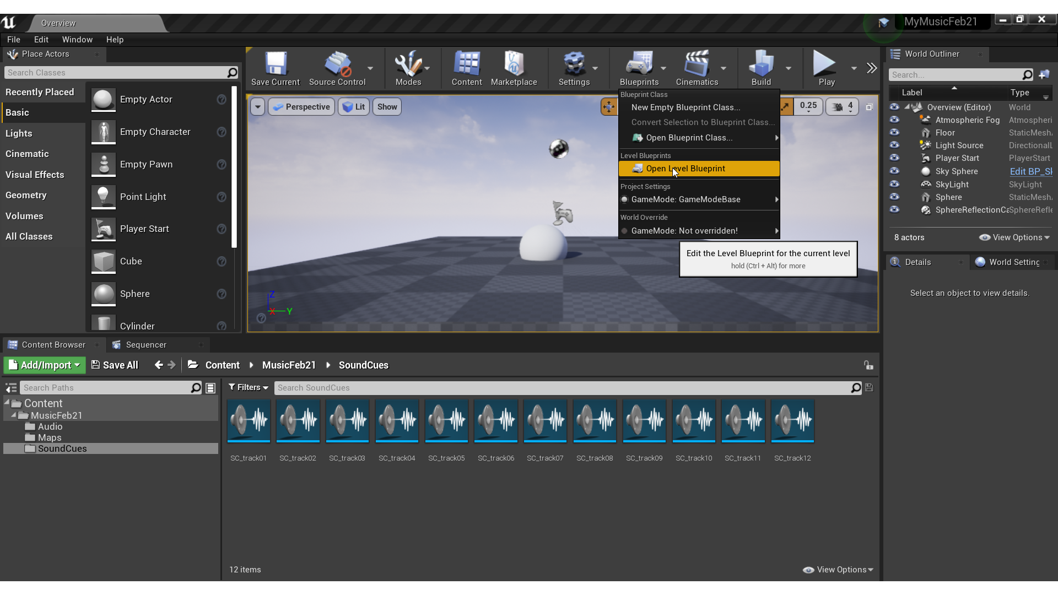The width and height of the screenshot is (1058, 595).
Task: Open the Filters dropdown in Content Browser
Action: 248,388
